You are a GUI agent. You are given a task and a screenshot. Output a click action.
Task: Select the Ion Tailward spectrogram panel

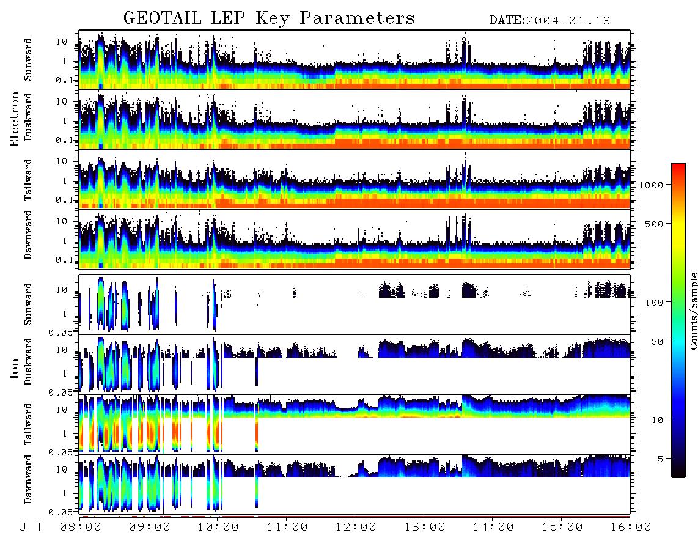click(355, 424)
